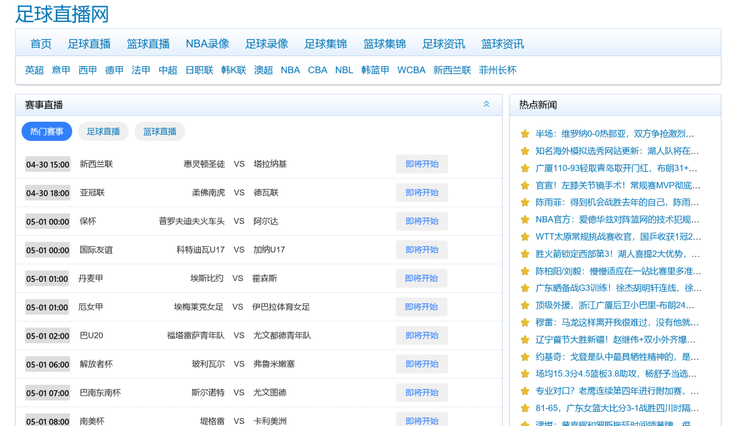The width and height of the screenshot is (735, 426).
Task: Select the 法甲 league link
Action: pos(141,70)
